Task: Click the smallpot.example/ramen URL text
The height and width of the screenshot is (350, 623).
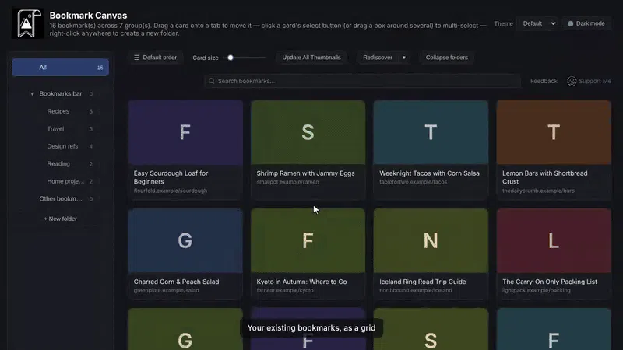Action: 287,182
